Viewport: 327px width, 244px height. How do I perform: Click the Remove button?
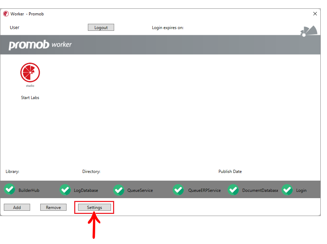click(x=53, y=207)
